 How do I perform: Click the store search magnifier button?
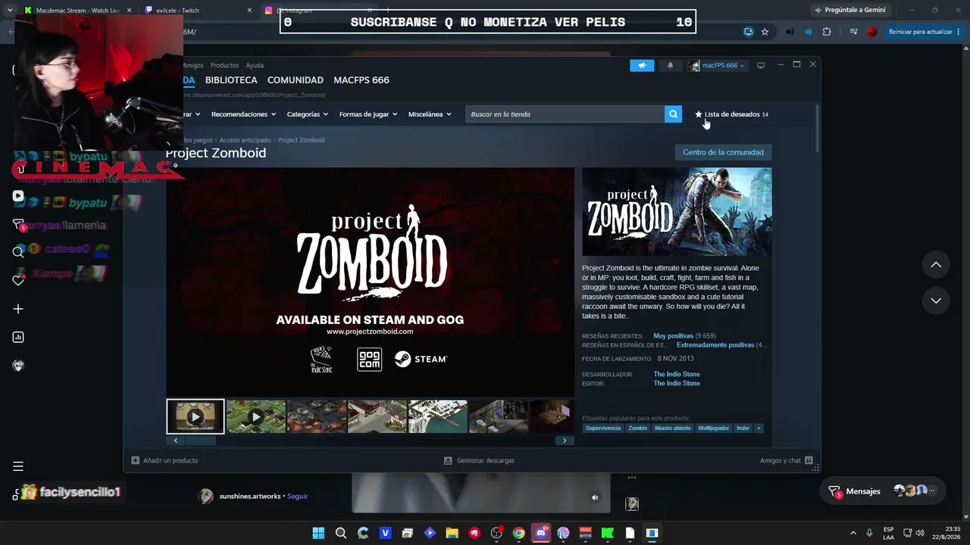(673, 114)
